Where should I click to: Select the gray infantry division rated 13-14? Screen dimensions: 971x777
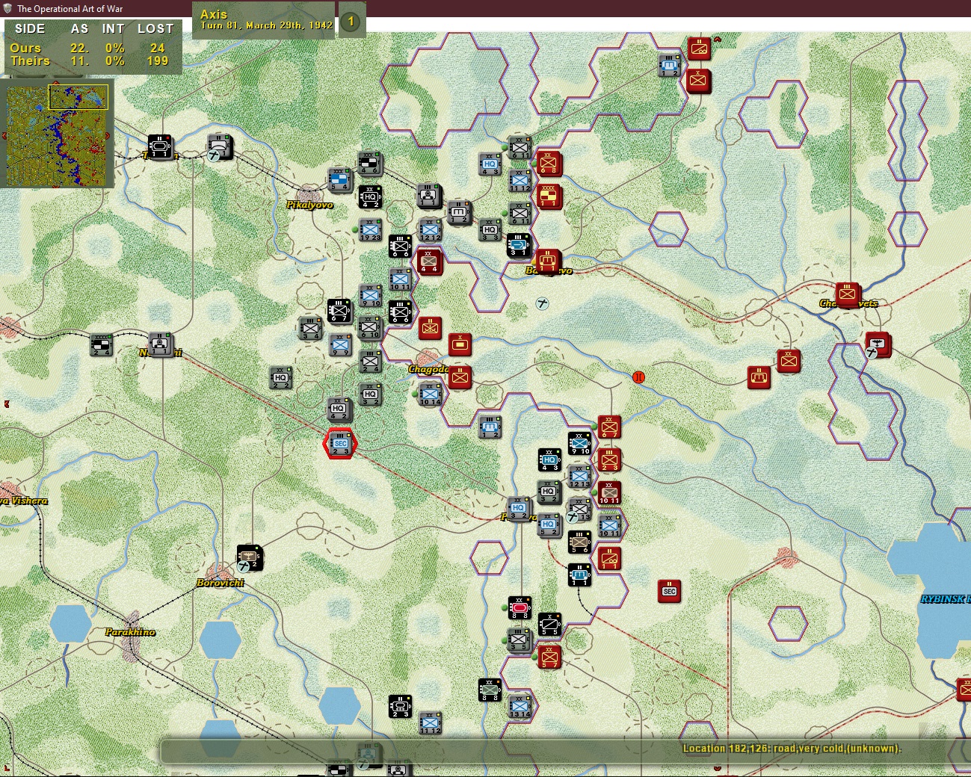520,706
